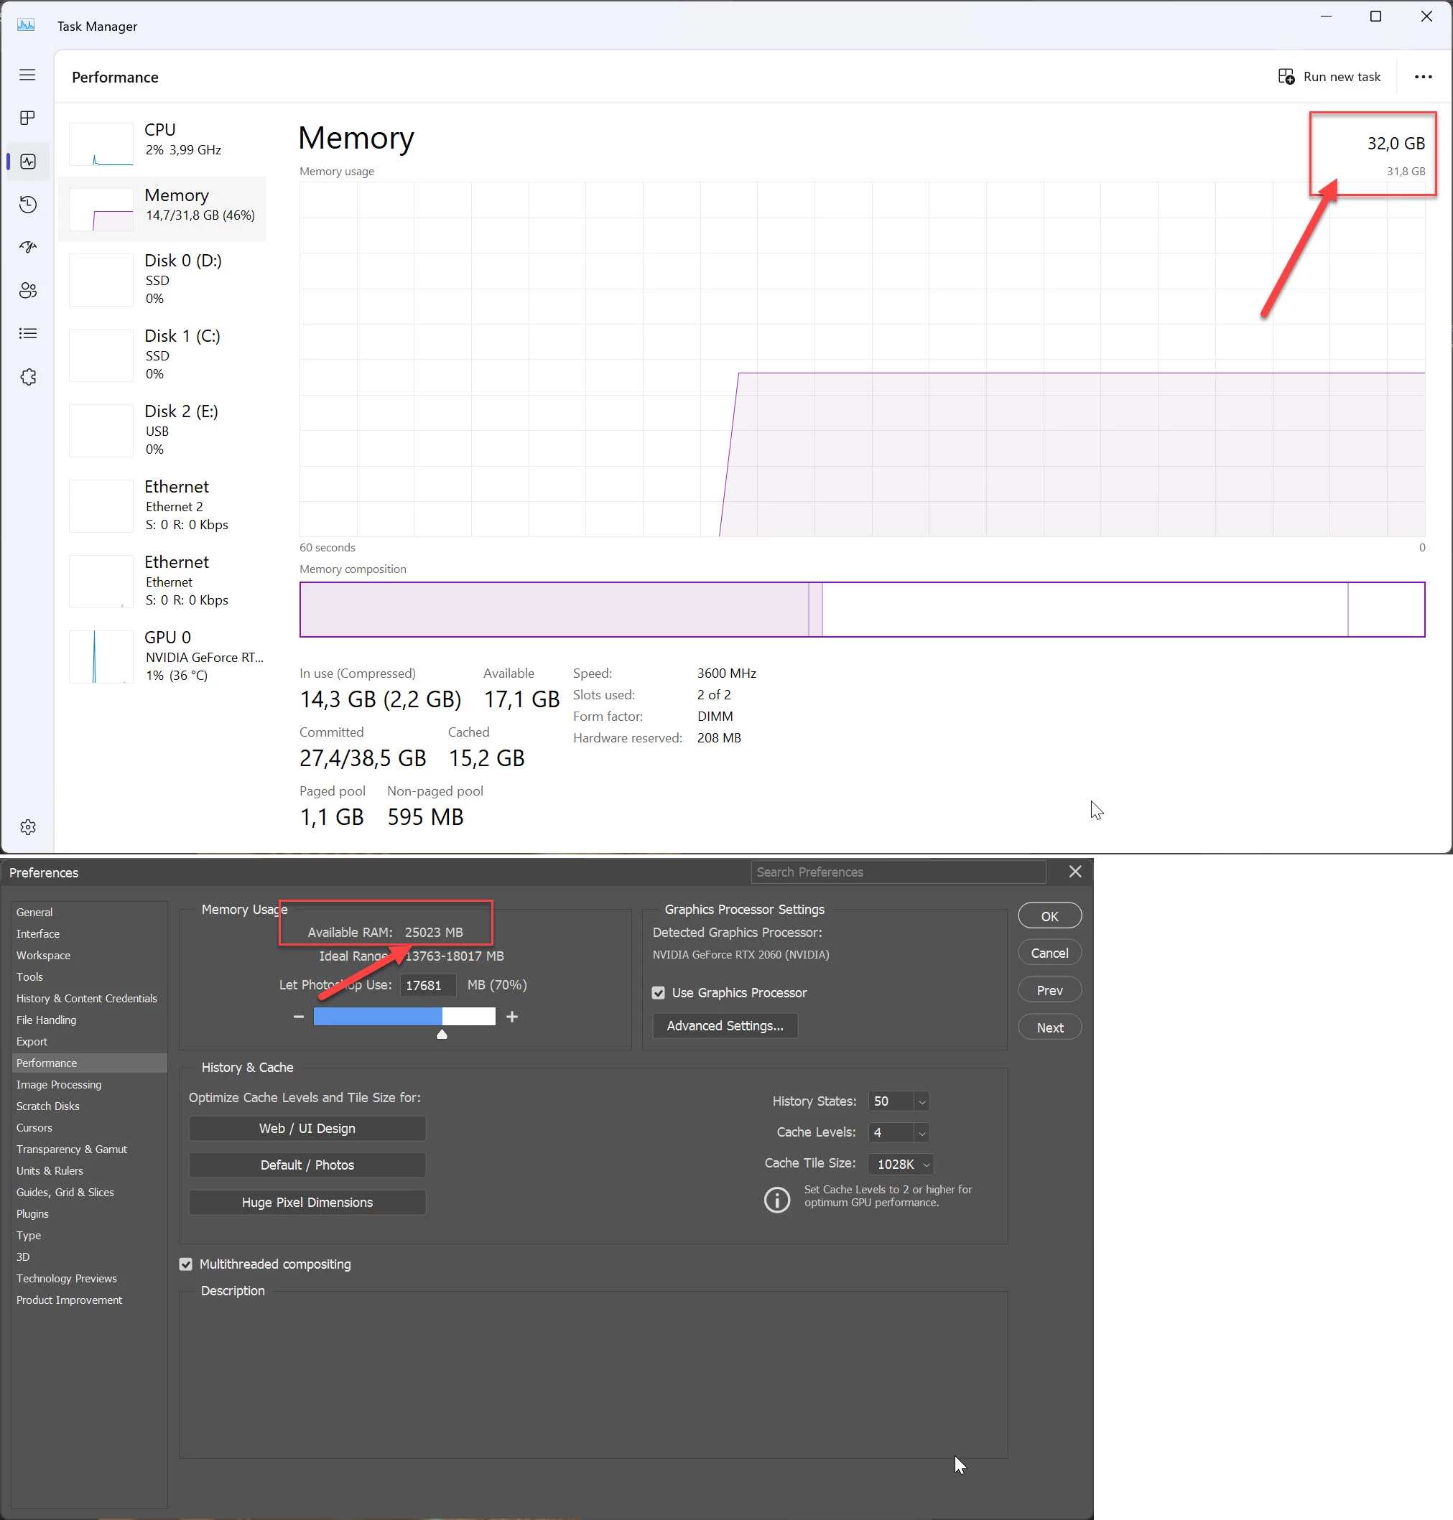
Task: Open Users icon in sidebar
Action: coord(28,290)
